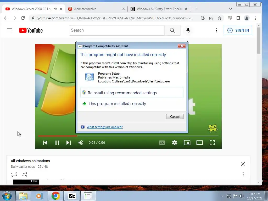
Task: Click the address bar URL
Action: tap(115, 18)
